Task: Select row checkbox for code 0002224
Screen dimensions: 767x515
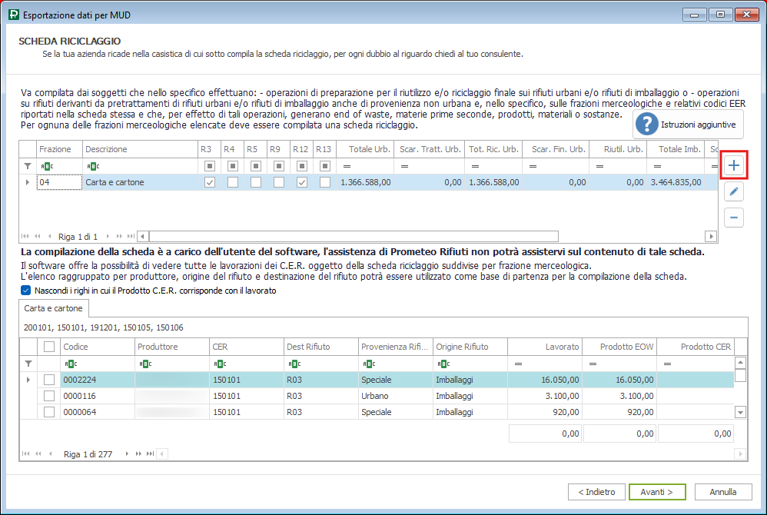Action: [x=49, y=380]
